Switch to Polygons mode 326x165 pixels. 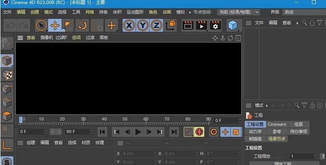coord(7,116)
